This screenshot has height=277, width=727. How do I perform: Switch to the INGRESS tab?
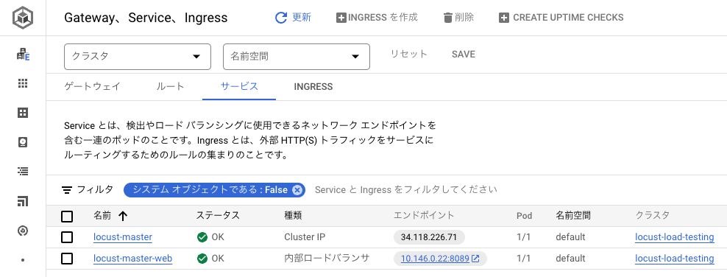[x=313, y=87]
